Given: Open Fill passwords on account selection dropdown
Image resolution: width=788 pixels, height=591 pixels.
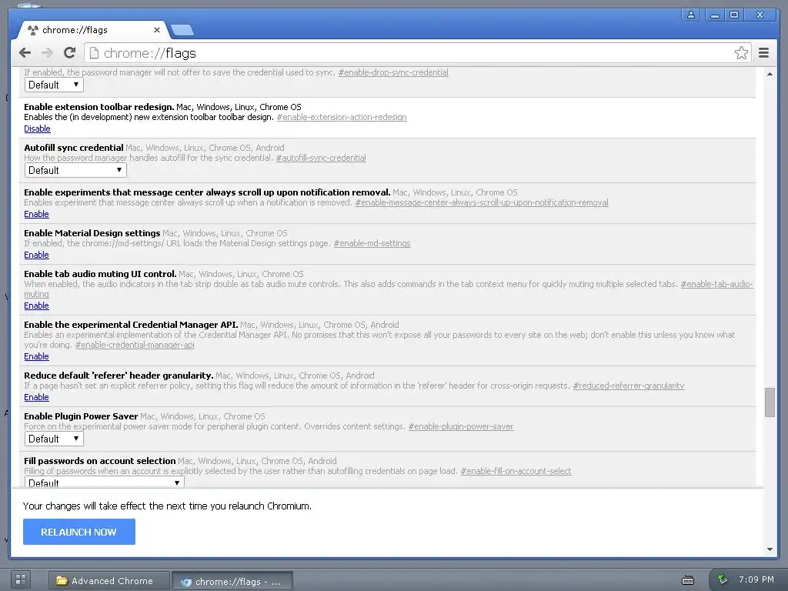Looking at the screenshot, I should click(104, 482).
